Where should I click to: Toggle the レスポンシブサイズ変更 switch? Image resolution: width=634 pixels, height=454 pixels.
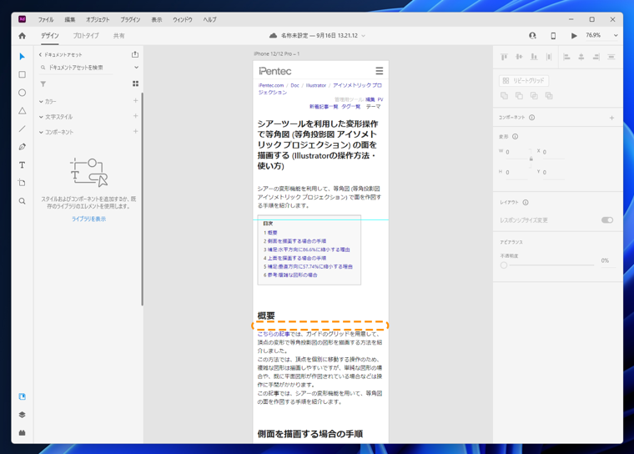pyautogui.click(x=607, y=220)
